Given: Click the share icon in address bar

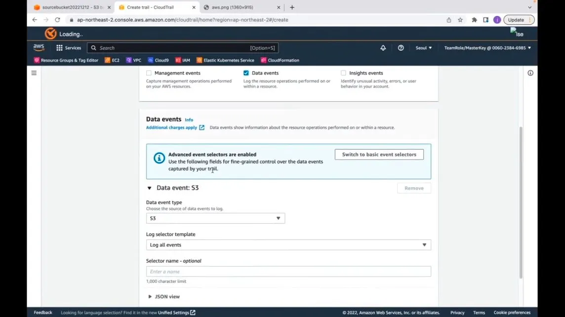Looking at the screenshot, I should coord(448,20).
